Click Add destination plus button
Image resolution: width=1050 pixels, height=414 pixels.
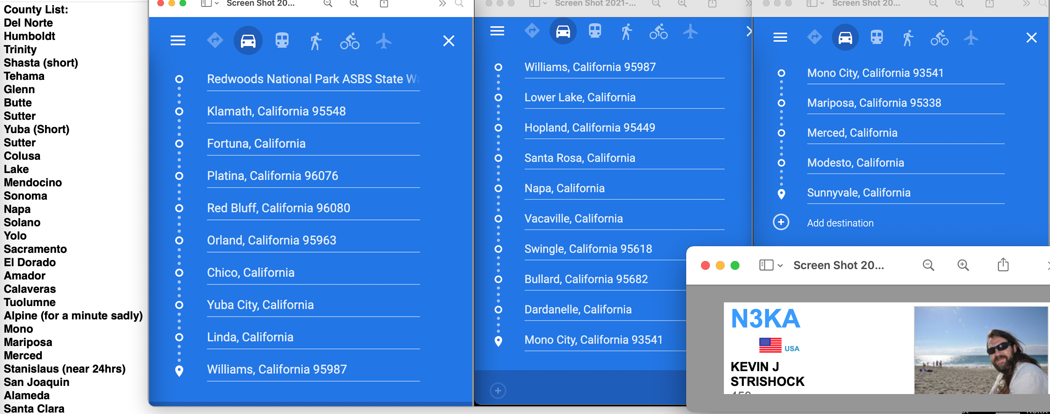pyautogui.click(x=780, y=223)
